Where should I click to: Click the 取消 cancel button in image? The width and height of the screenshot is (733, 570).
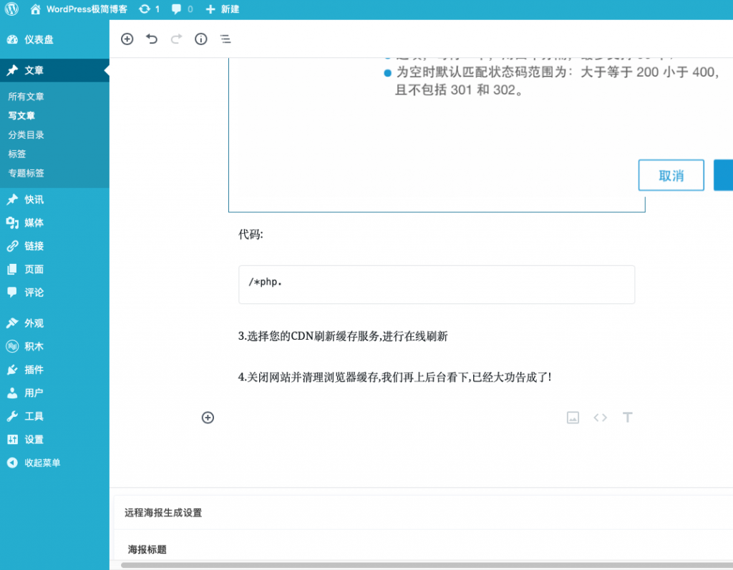[671, 175]
